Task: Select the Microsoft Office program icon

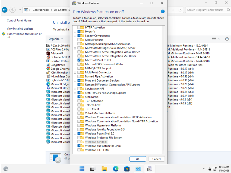Action: (48, 88)
